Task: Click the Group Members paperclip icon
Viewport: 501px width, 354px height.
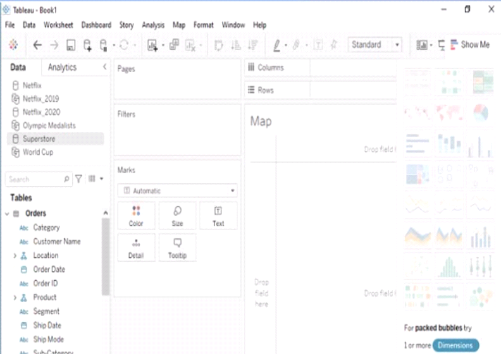Action: (x=296, y=45)
